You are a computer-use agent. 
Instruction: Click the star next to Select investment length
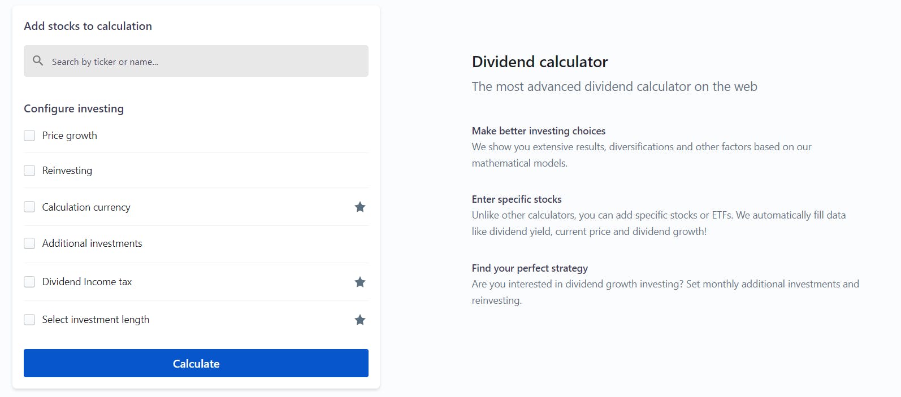(x=360, y=320)
